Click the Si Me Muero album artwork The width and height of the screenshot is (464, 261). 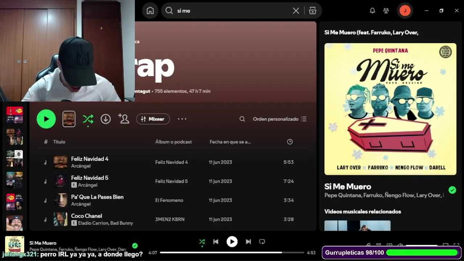(390, 109)
